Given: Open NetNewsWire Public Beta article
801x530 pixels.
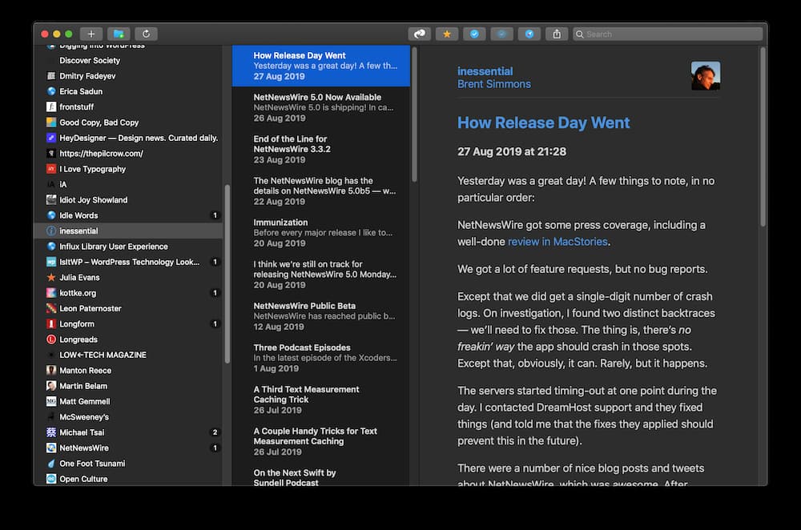Looking at the screenshot, I should (321, 316).
